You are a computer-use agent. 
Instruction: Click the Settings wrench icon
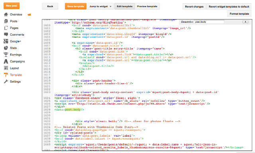[x=6, y=81]
